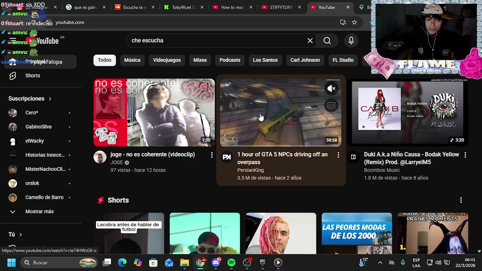Screen dimensions: 482x271
Task: Open options menu for Duki Bodak Yellow video
Action: (465, 155)
